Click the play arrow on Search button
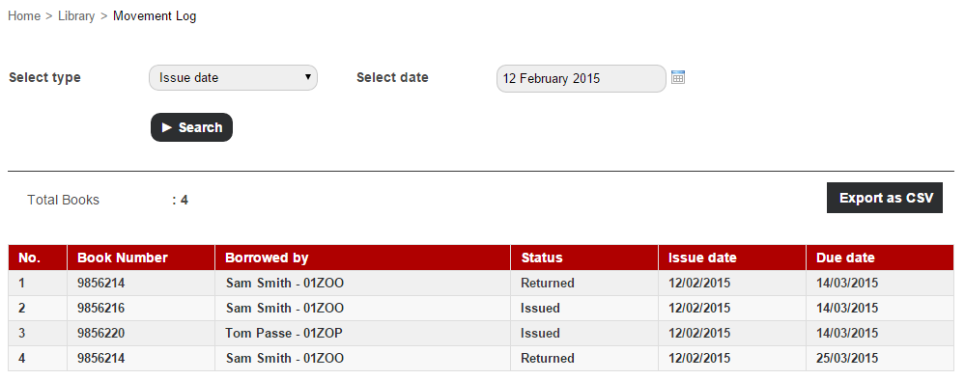This screenshot has height=380, width=965. pos(167,127)
